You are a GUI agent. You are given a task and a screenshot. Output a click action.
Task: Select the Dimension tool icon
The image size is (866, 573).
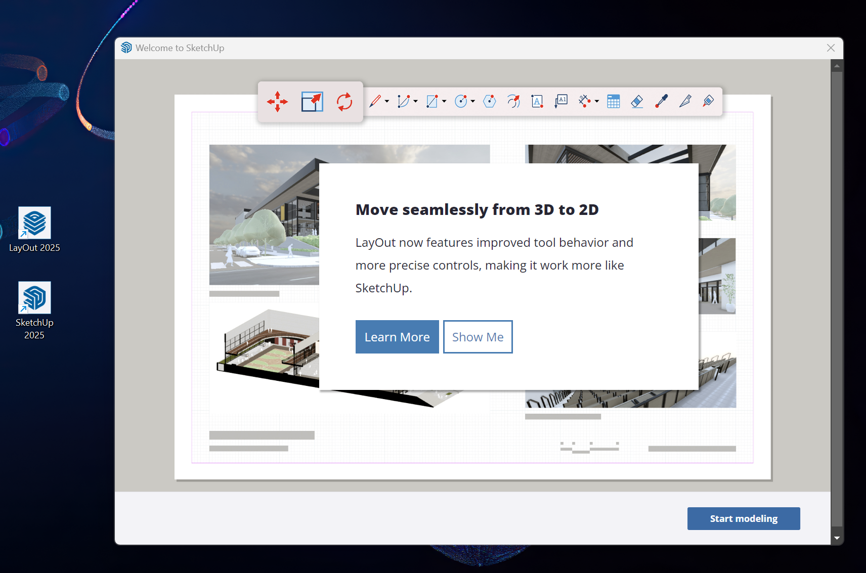pos(585,101)
